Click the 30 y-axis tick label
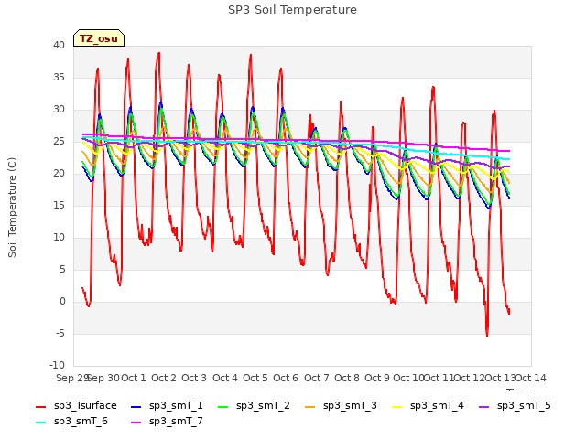Viewport: 586px width, 439px height. [x=59, y=110]
